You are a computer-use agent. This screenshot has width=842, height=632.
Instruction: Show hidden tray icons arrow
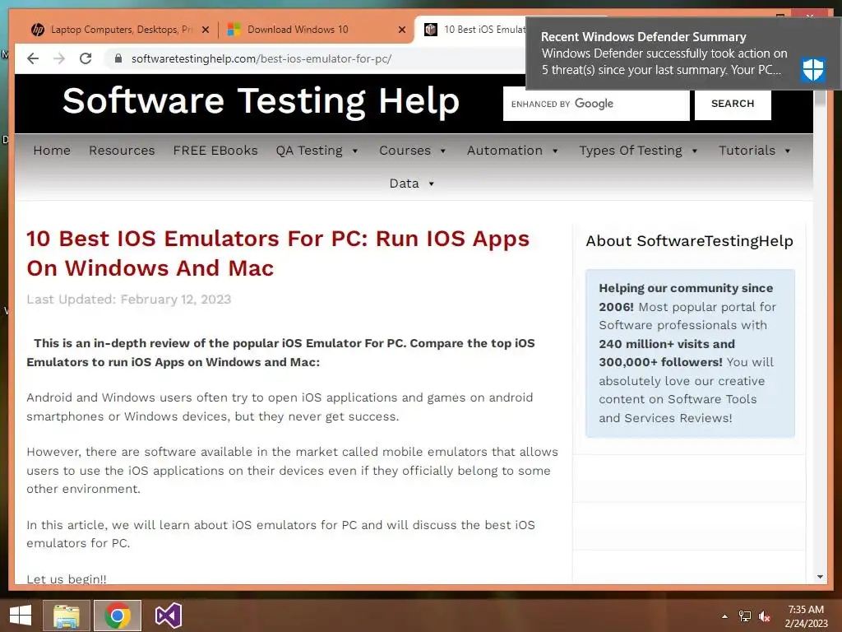pyautogui.click(x=724, y=616)
